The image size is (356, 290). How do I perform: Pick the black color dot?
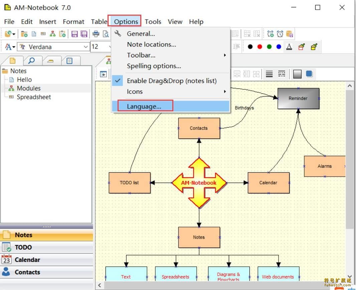(250, 47)
